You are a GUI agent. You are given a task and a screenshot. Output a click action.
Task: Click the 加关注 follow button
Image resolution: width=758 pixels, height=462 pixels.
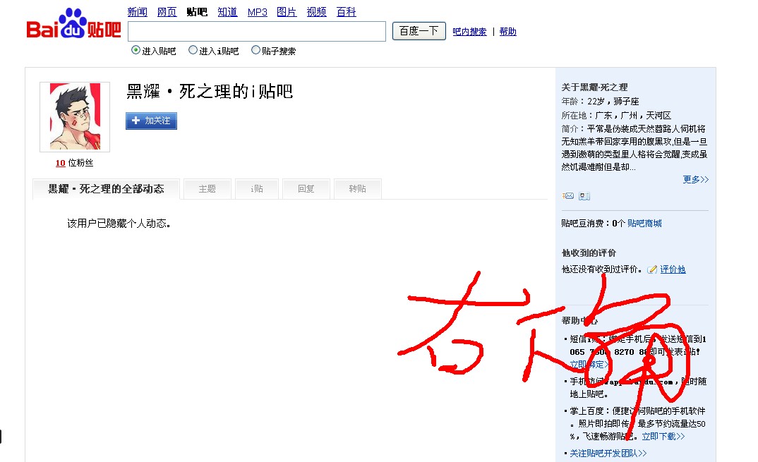tap(151, 121)
